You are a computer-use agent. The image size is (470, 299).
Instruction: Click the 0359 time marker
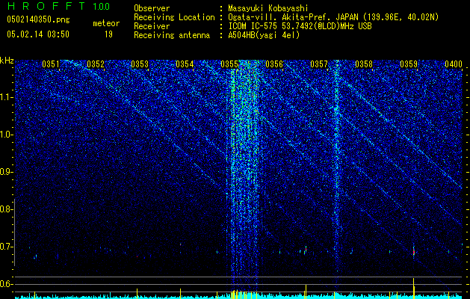point(409,64)
